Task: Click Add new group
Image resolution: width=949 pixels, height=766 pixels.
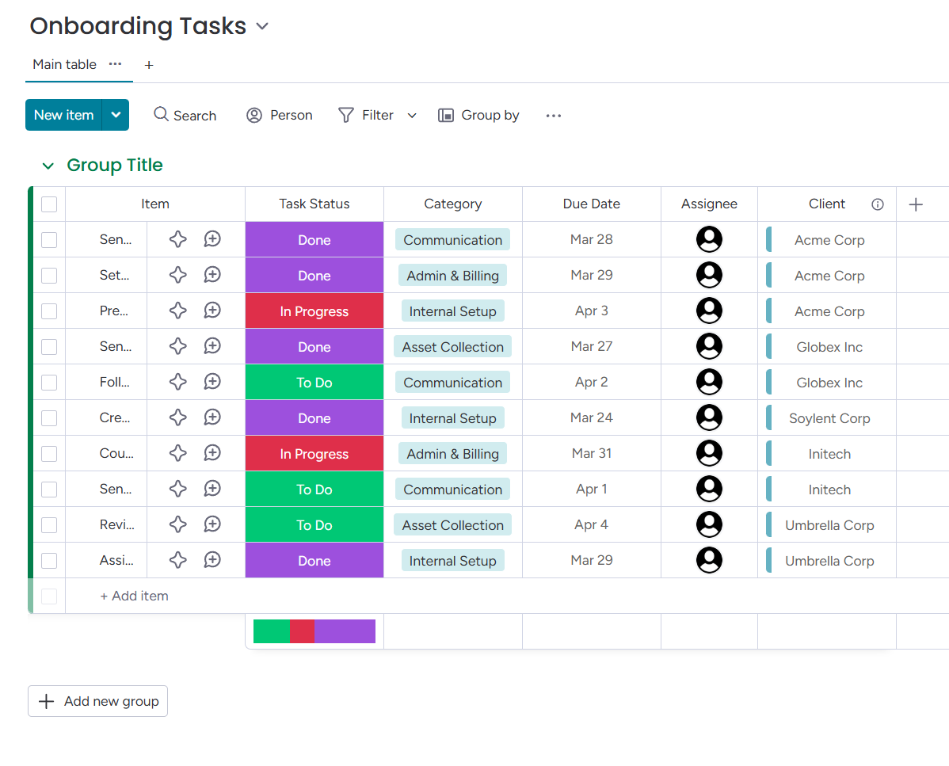Action: (97, 701)
